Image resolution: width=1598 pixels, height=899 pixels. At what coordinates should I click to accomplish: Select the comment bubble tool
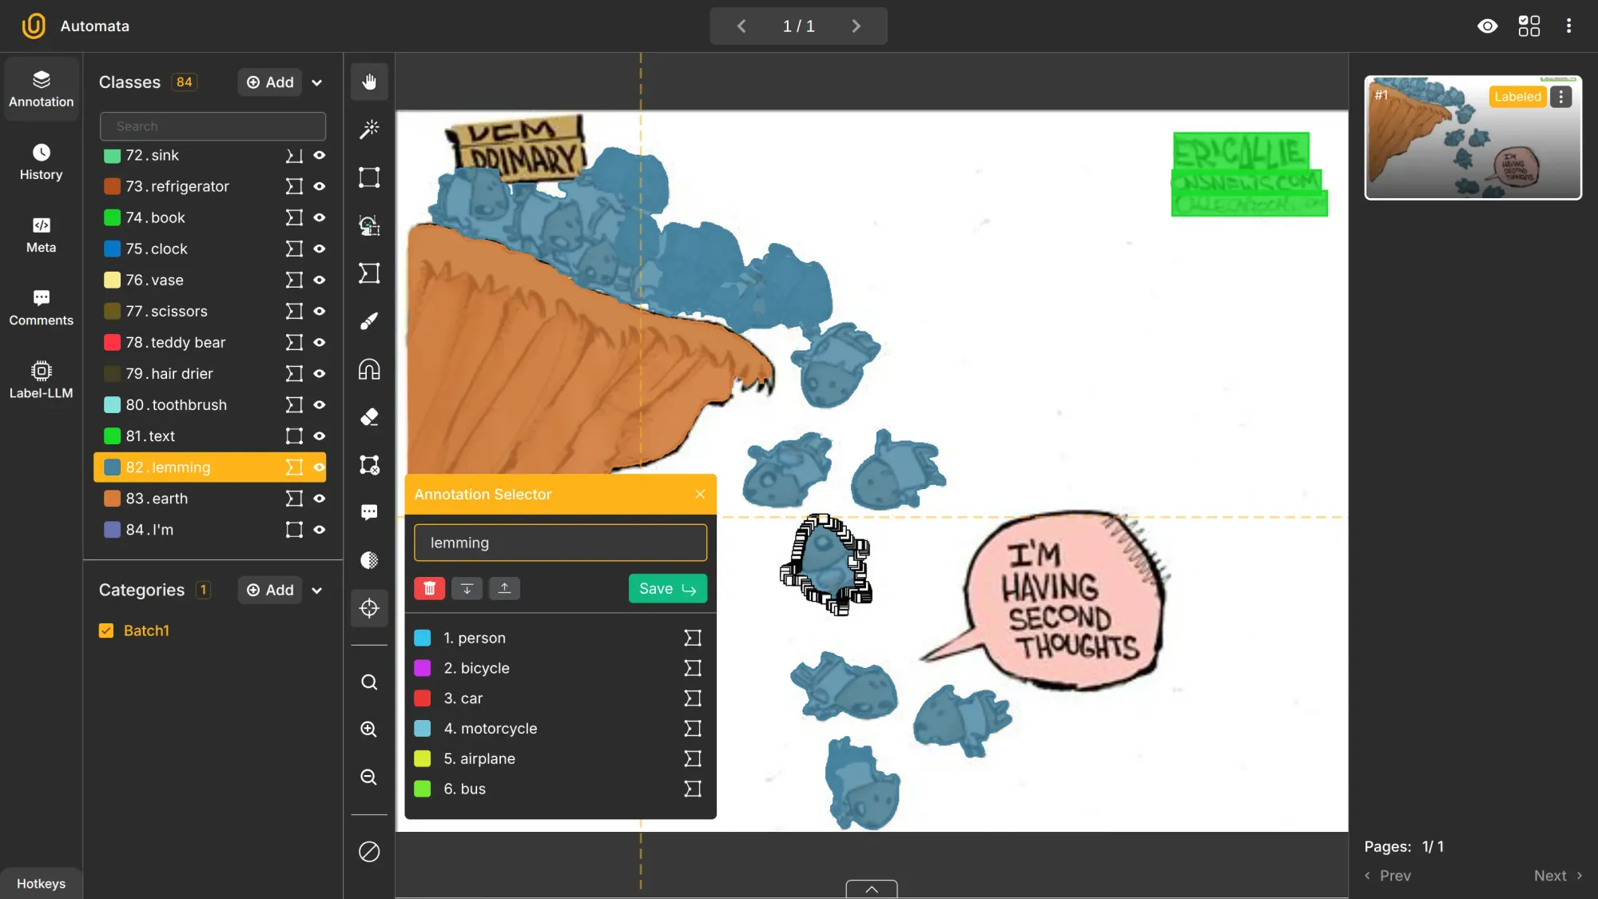[369, 512]
